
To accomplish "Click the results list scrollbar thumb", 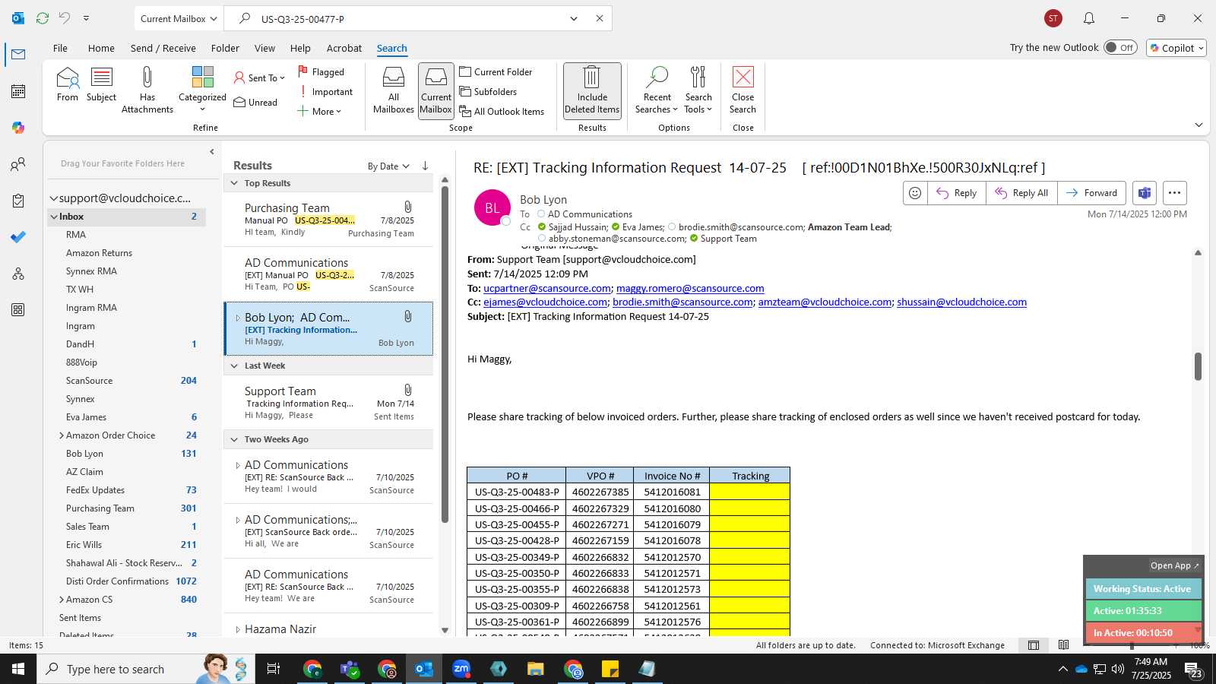I will [445, 356].
